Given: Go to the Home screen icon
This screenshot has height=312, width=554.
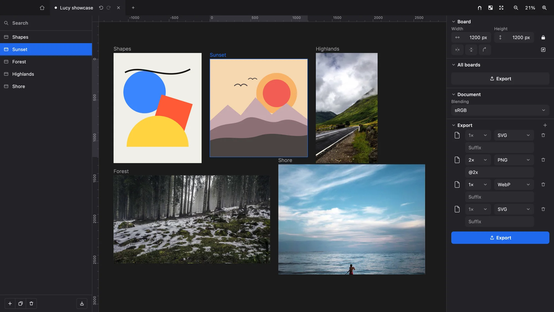Looking at the screenshot, I should pos(42,8).
